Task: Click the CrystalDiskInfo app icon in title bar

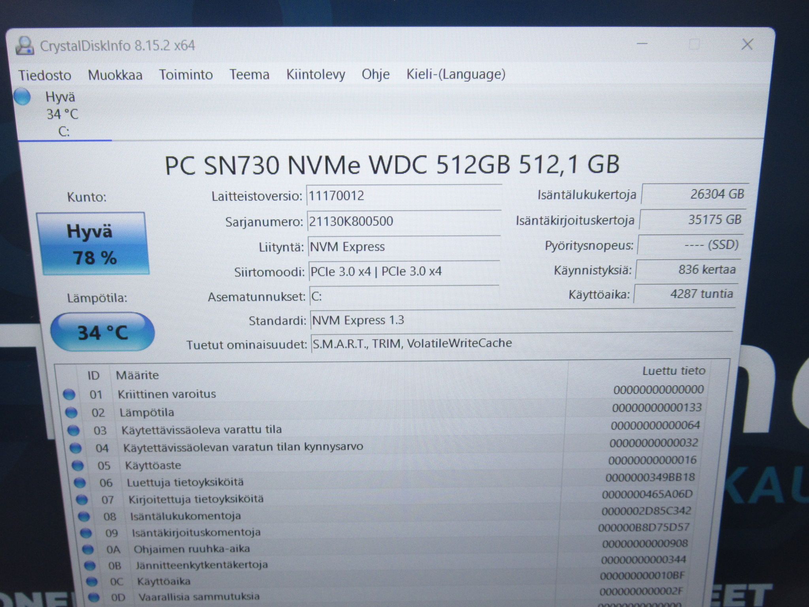Action: point(24,45)
